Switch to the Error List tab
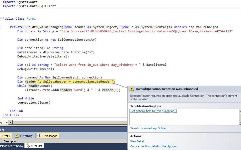The height and width of the screenshot is (150, 241). click(x=34, y=146)
